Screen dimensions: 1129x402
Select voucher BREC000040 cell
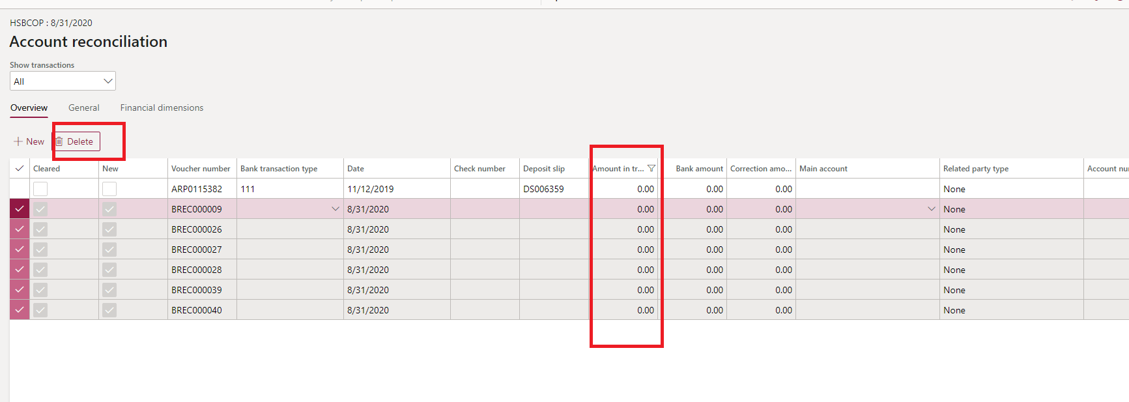(202, 310)
